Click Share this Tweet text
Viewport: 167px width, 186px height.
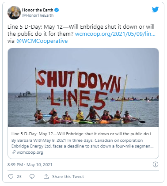click(x=68, y=177)
